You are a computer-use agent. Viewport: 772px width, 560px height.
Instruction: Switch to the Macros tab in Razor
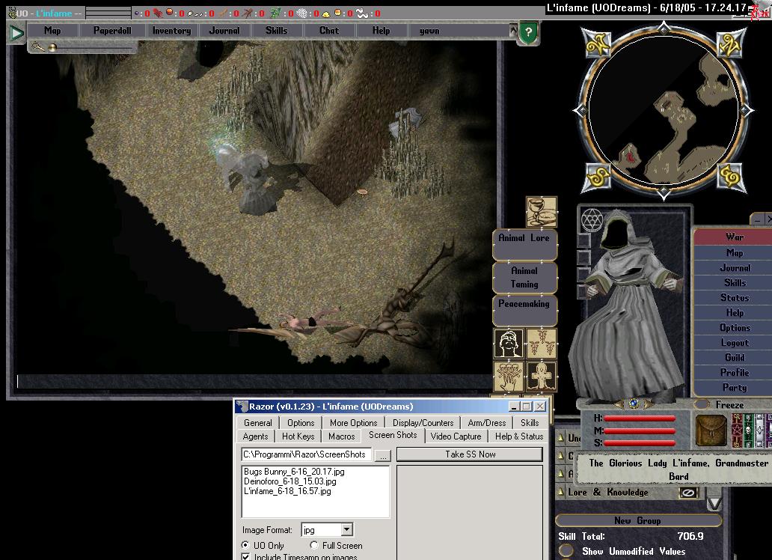[341, 436]
